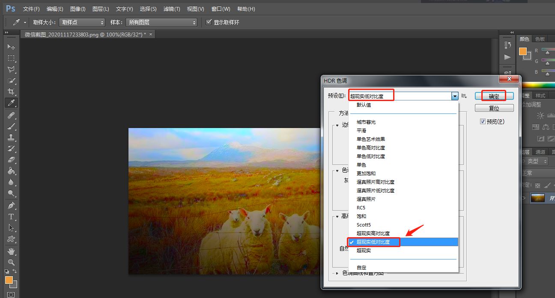The height and width of the screenshot is (298, 555).
Task: Swap foreground and background colors
Action: pyautogui.click(x=15, y=271)
